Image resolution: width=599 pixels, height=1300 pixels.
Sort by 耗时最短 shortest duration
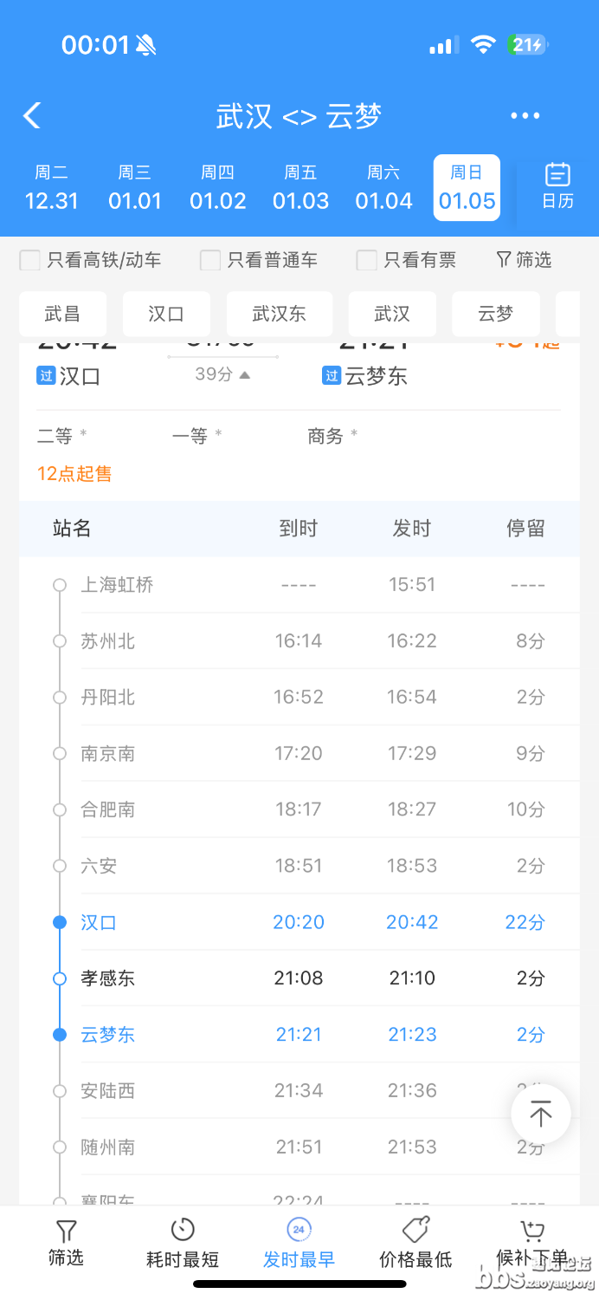coord(182,1242)
